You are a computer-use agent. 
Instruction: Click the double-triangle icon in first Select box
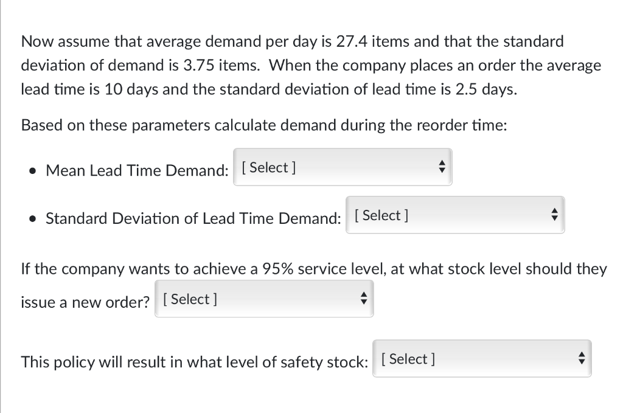[442, 166]
